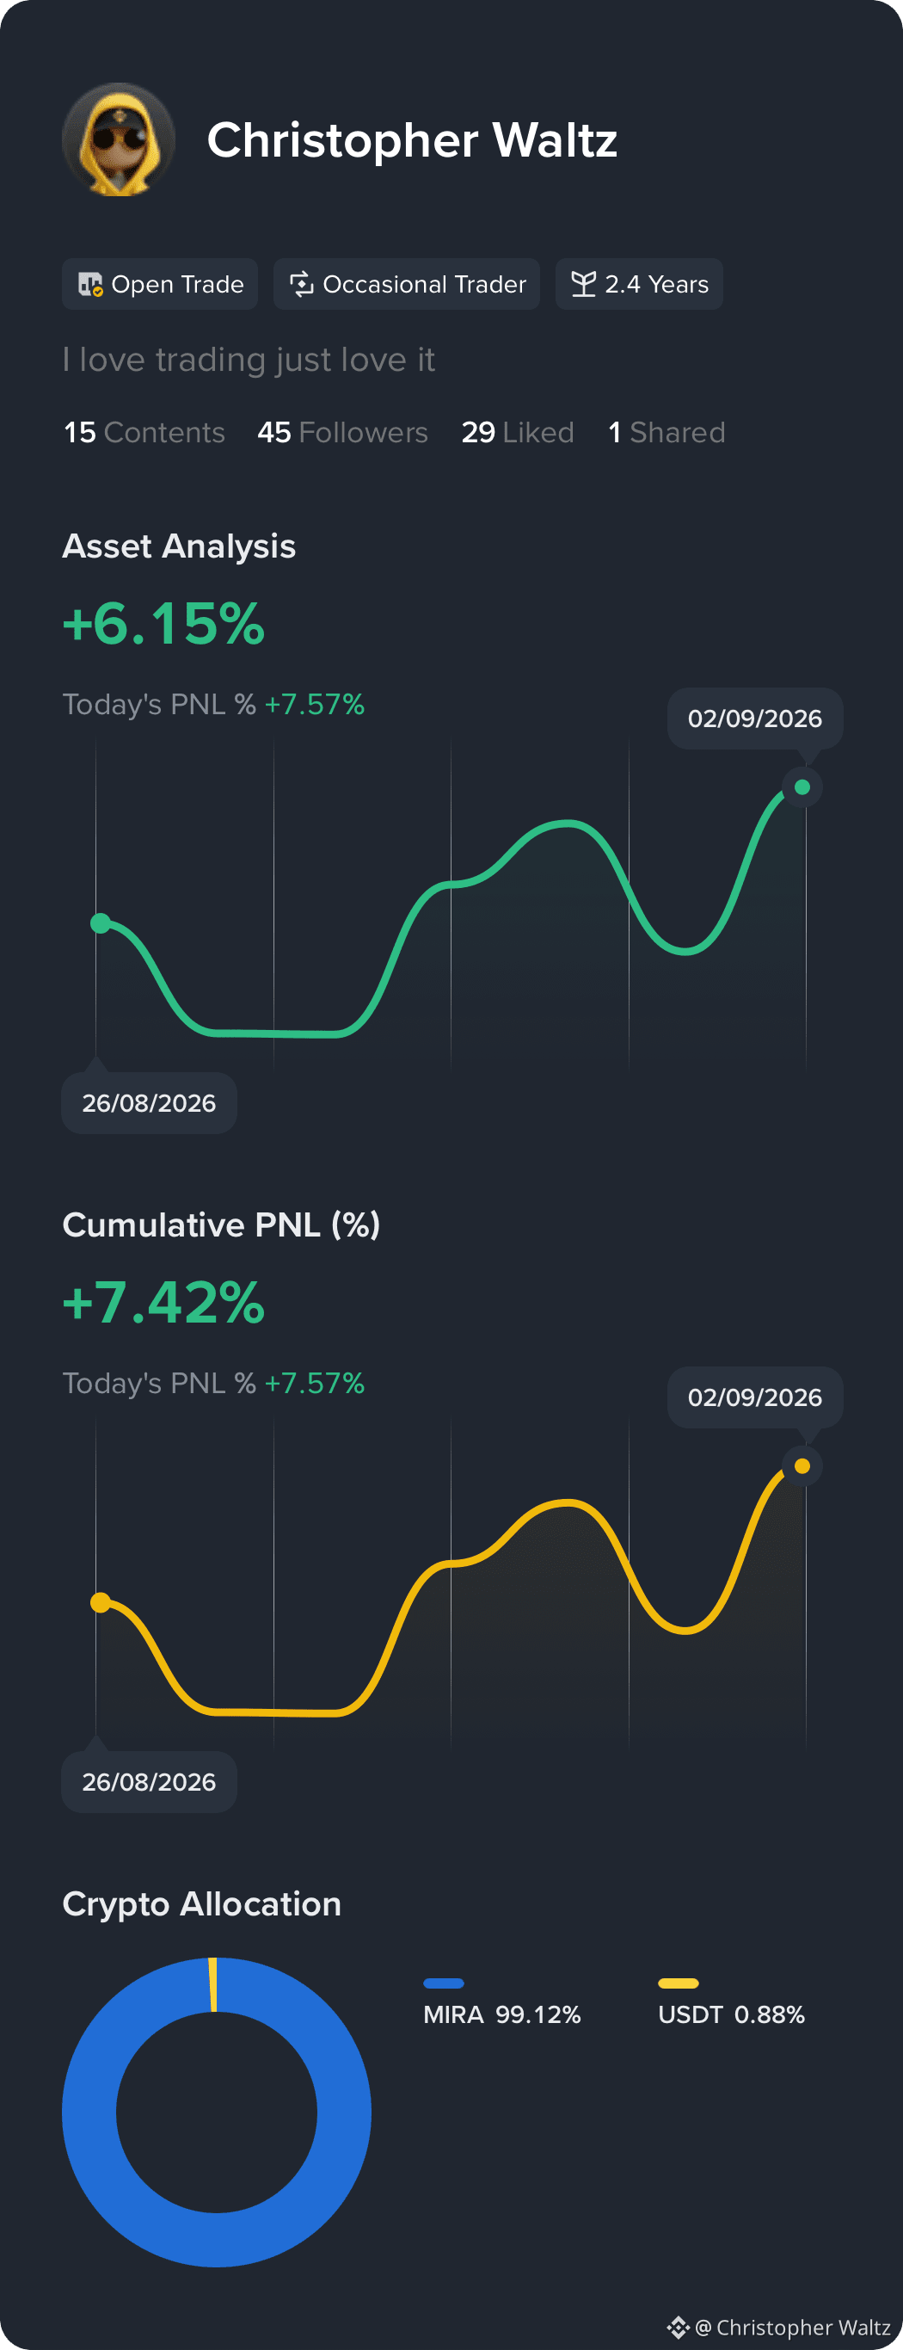The image size is (903, 2350).
Task: Select the Occasional Trader badge
Action: tap(407, 285)
